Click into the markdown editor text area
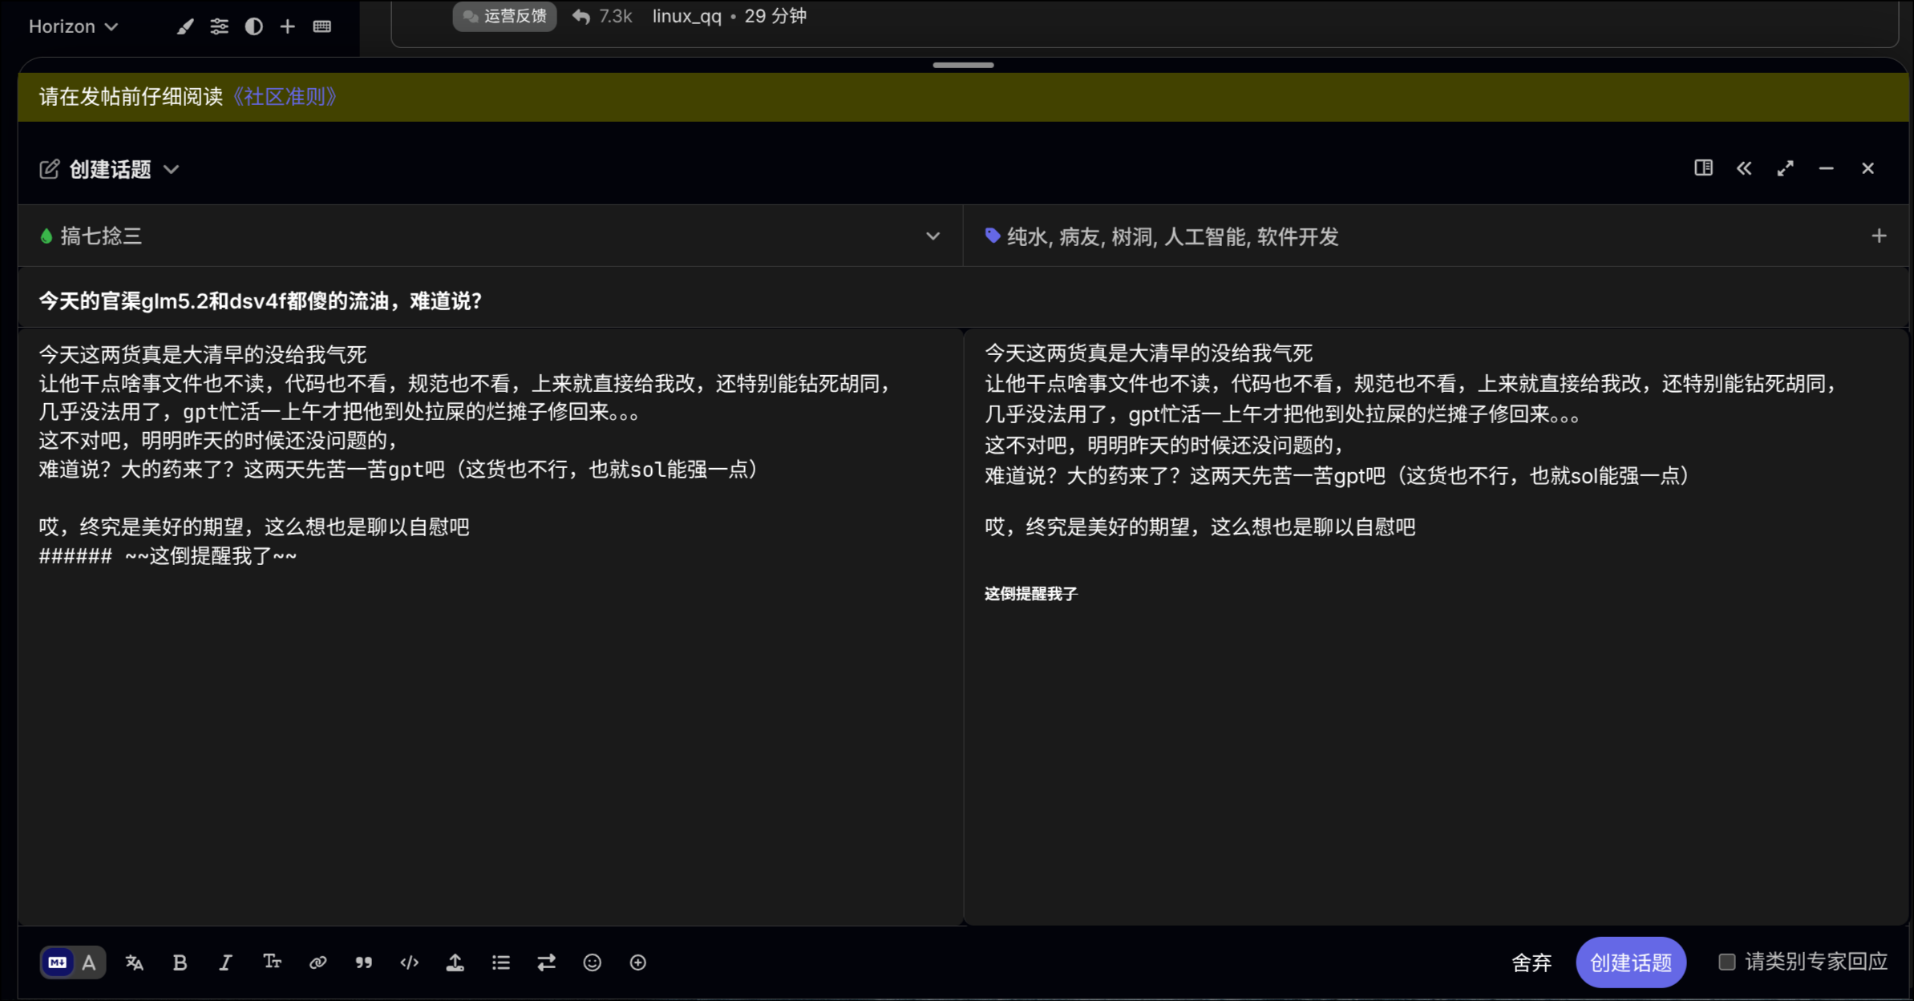Image resolution: width=1914 pixels, height=1001 pixels. point(490,627)
